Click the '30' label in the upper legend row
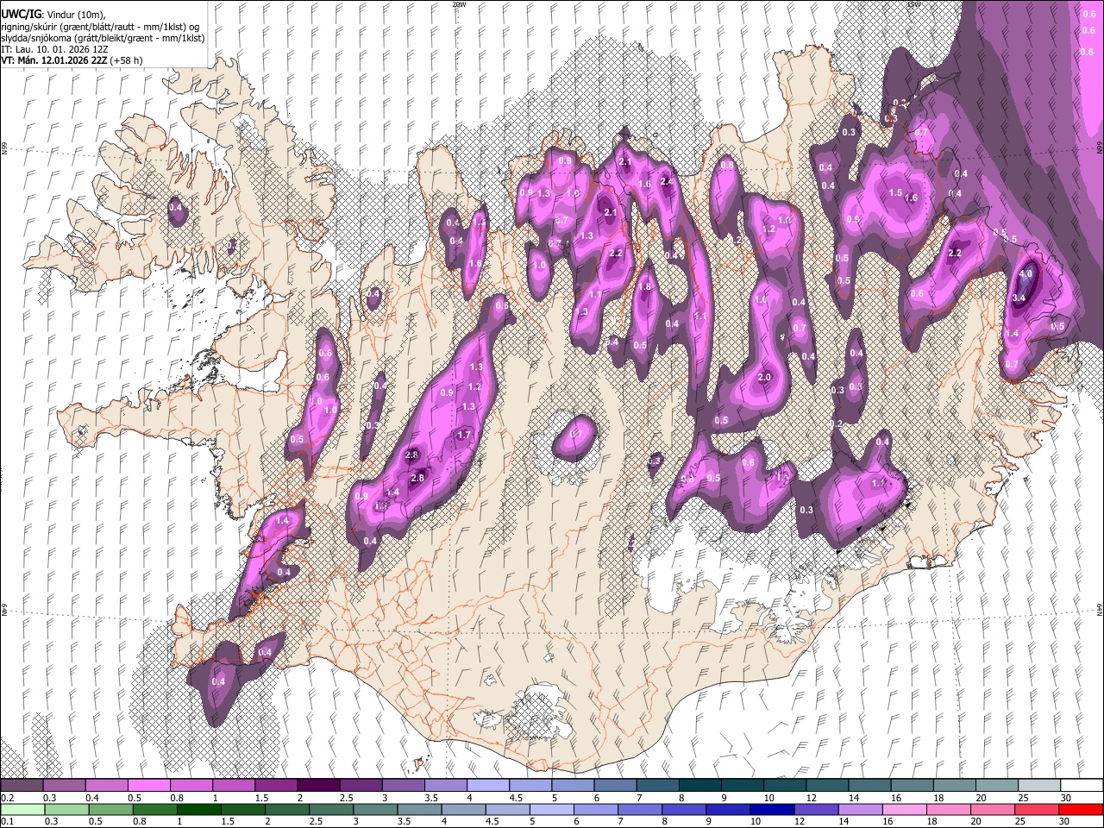1104x828 pixels. click(1066, 798)
